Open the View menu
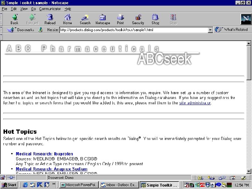Image resolution: width=252 pixels, height=189 pixels. coord(24,9)
